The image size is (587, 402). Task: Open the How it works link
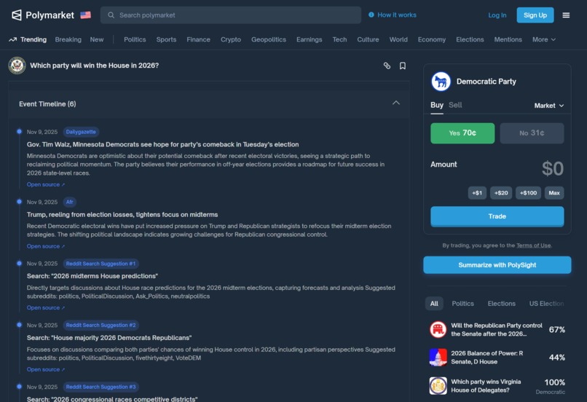[397, 15]
